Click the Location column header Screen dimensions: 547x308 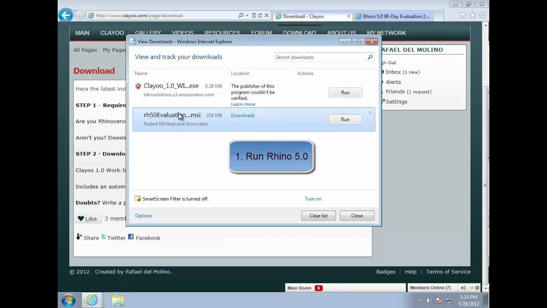click(240, 74)
